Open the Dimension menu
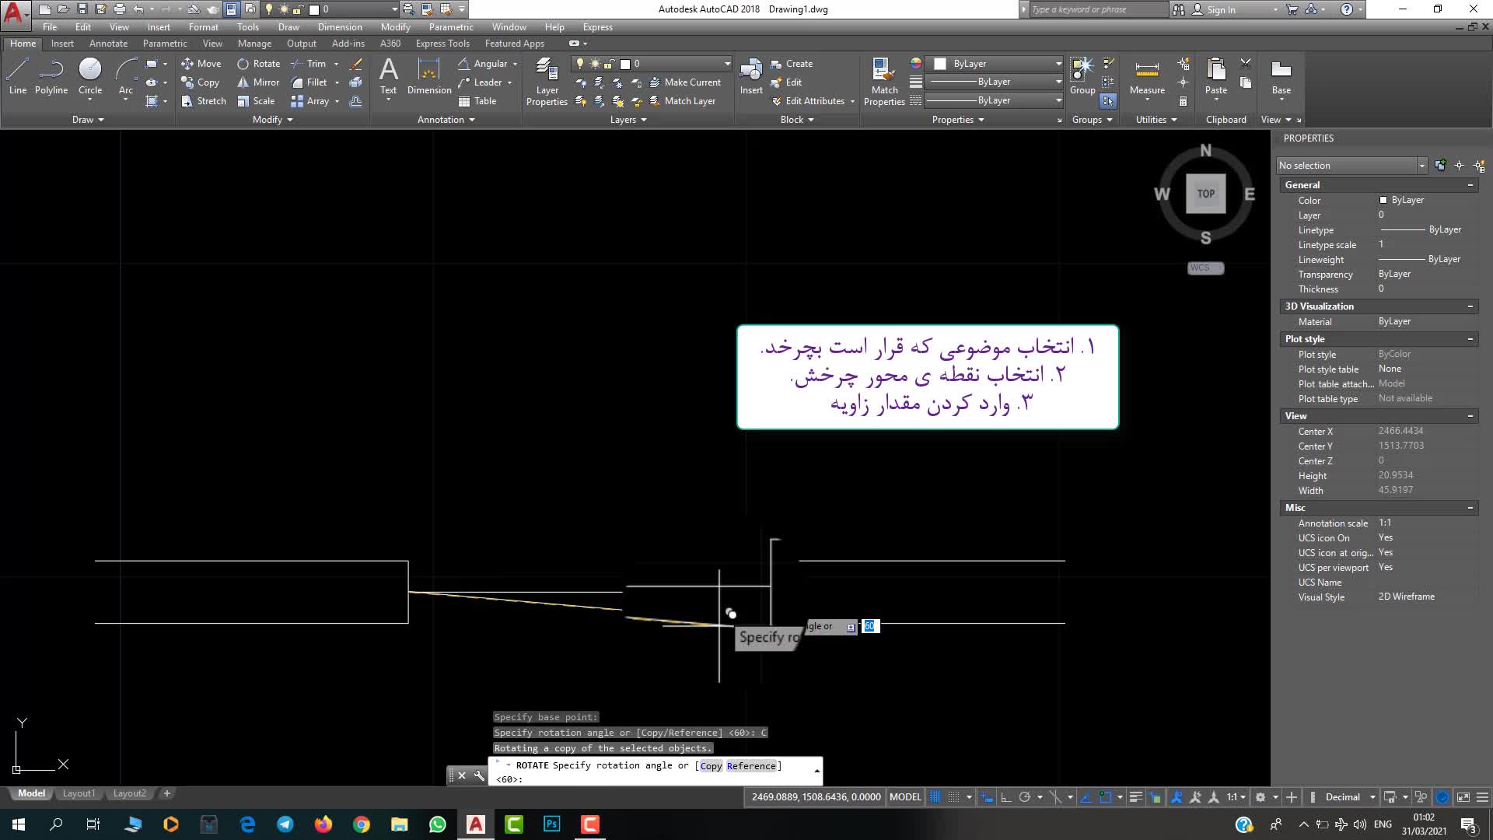 pyautogui.click(x=340, y=27)
